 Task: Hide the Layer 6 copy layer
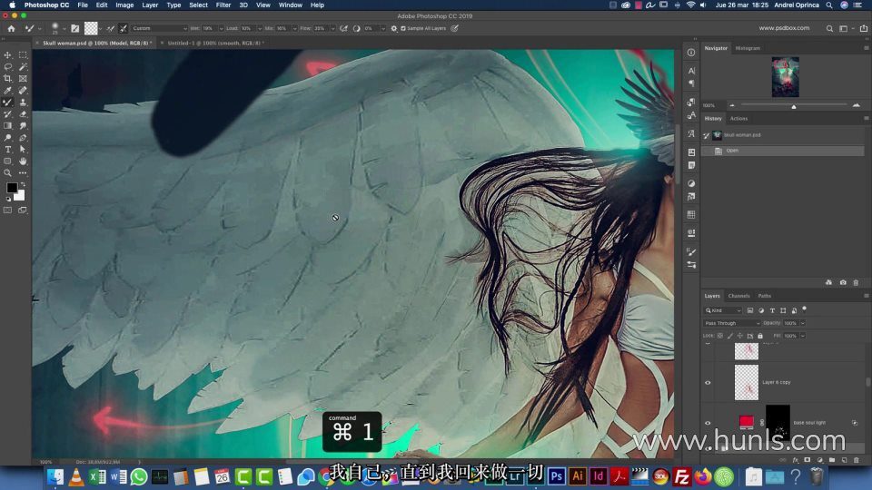click(x=708, y=382)
